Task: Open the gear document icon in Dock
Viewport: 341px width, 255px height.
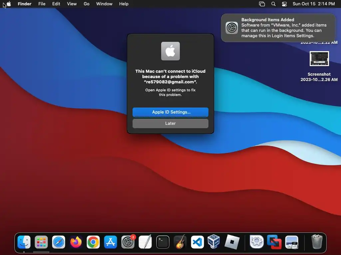Action: [x=257, y=242]
